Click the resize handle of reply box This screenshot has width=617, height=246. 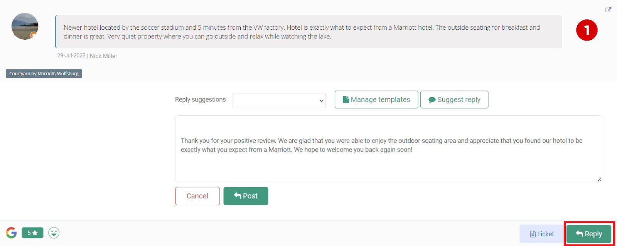599,179
